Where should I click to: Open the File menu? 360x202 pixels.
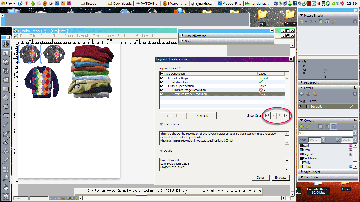pyautogui.click(x=23, y=36)
